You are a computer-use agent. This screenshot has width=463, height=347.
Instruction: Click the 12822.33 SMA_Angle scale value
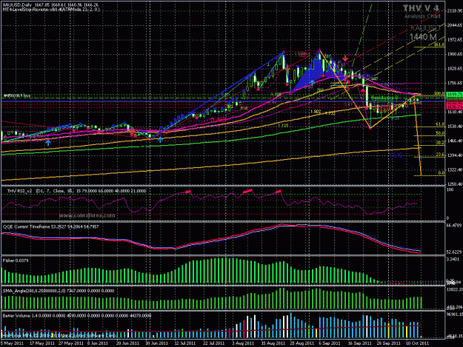pyautogui.click(x=454, y=289)
